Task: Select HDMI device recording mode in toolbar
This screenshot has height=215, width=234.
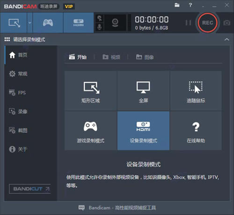Action: (79, 23)
